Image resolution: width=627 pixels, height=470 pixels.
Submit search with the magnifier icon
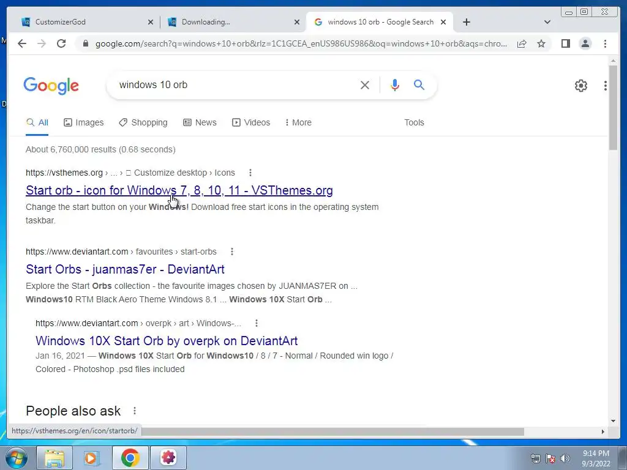[419, 84]
